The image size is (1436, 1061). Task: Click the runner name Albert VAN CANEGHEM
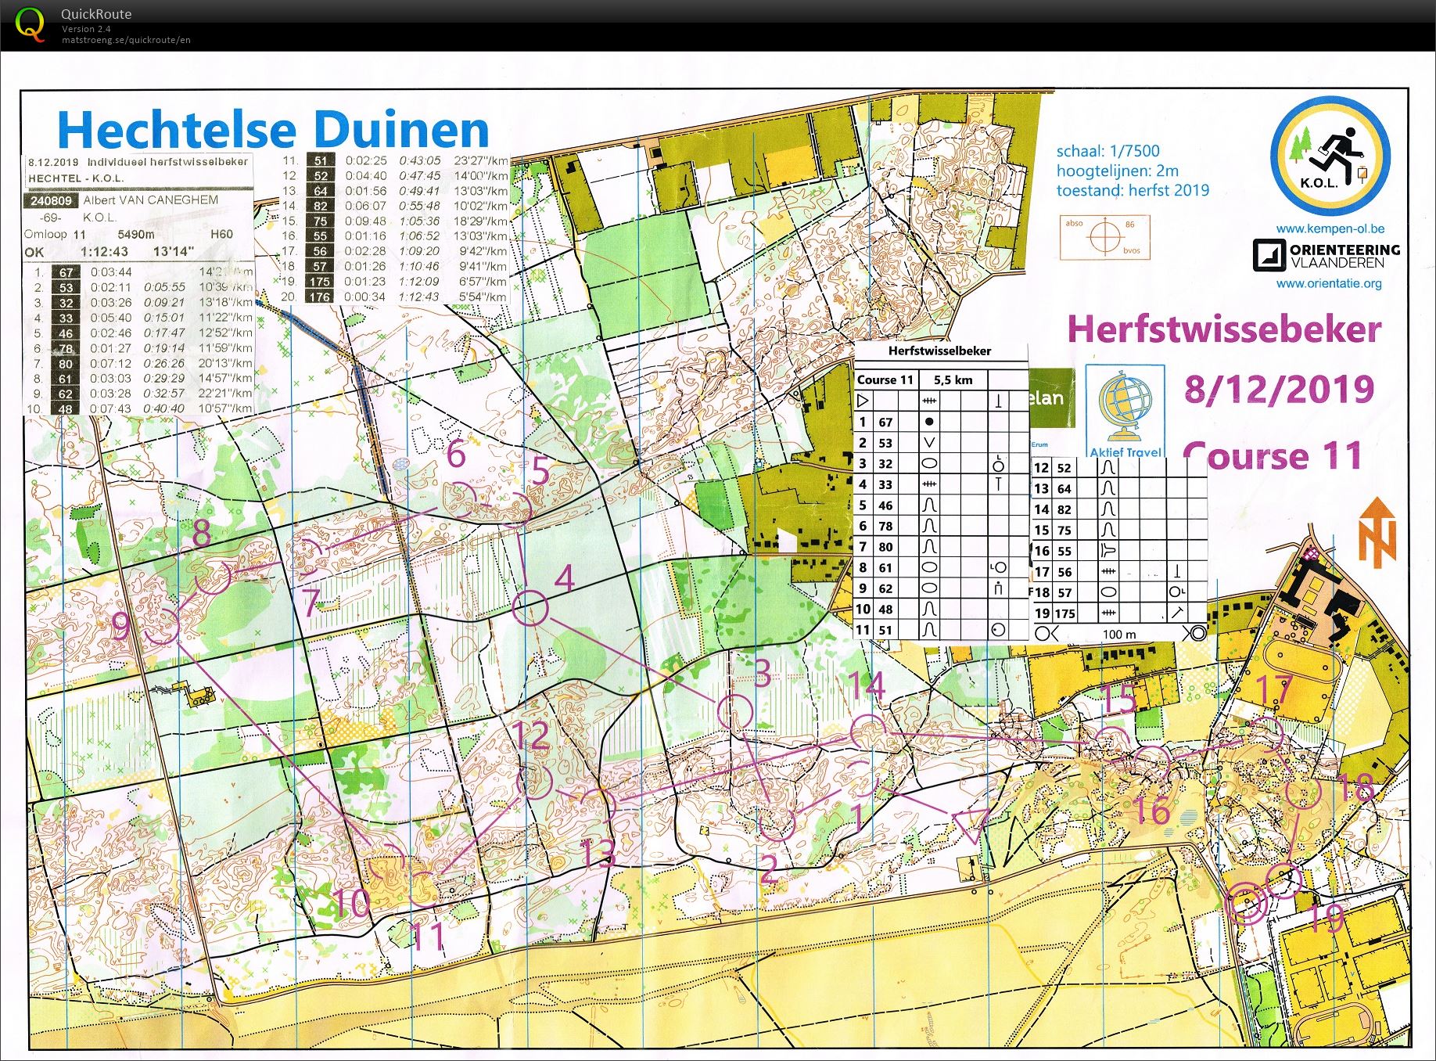[151, 200]
